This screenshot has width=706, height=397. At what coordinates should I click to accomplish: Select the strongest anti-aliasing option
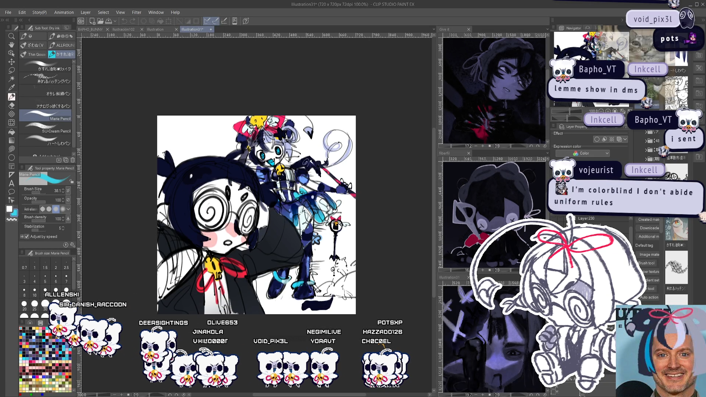pyautogui.click(x=63, y=209)
